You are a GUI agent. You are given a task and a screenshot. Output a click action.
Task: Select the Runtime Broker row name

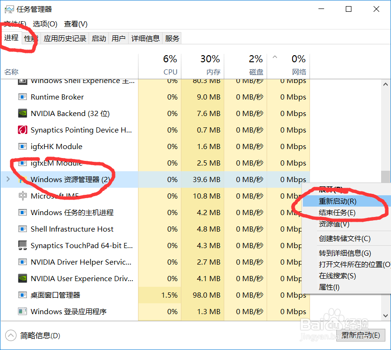click(x=57, y=97)
